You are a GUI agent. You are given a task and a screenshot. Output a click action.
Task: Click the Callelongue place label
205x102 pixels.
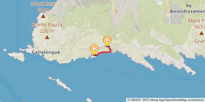click(46, 52)
